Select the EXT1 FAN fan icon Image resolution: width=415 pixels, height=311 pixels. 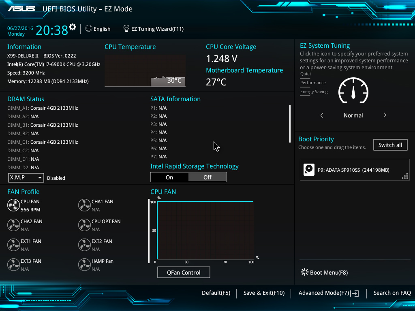pos(13,245)
